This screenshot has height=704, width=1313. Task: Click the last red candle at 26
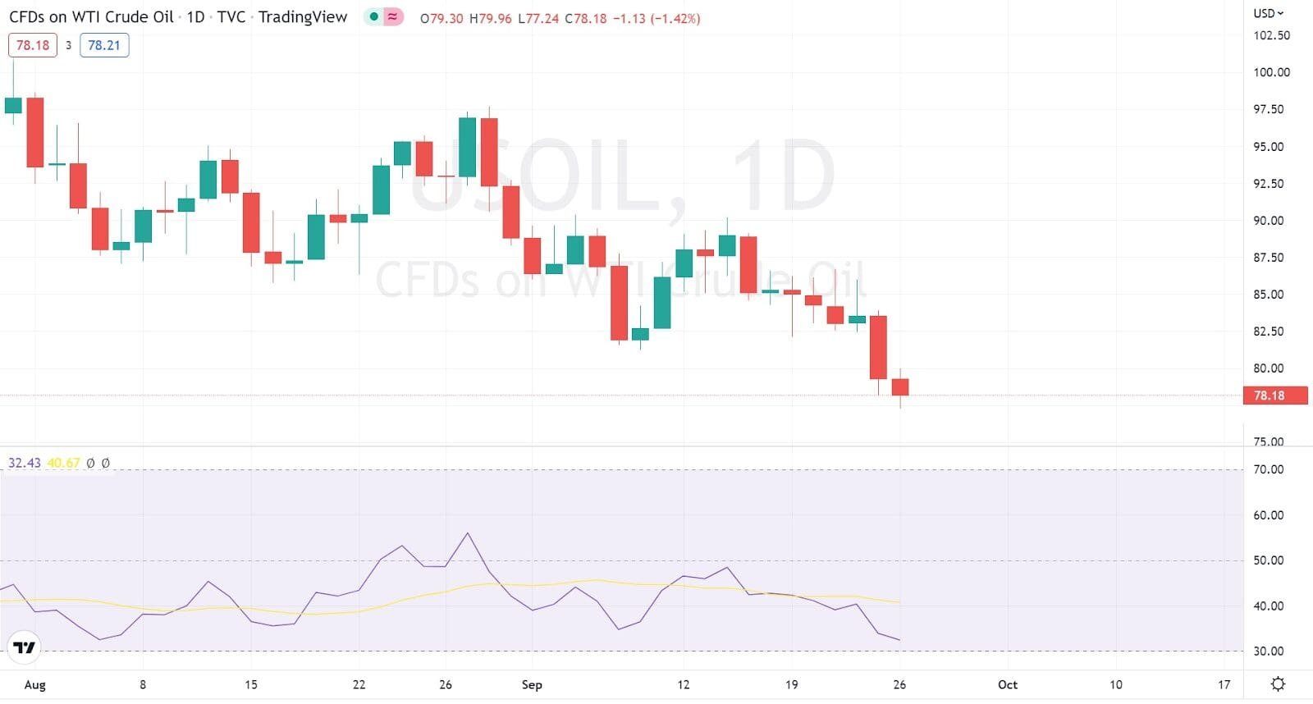click(x=900, y=387)
